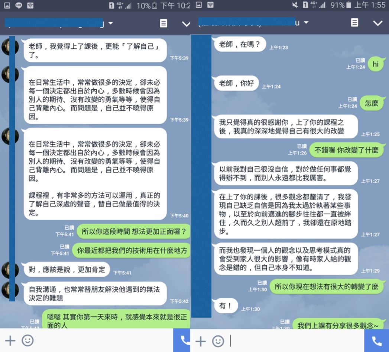The image size is (389, 352).
Task: Open notes icon in right chat header
Action: [x=355, y=23]
